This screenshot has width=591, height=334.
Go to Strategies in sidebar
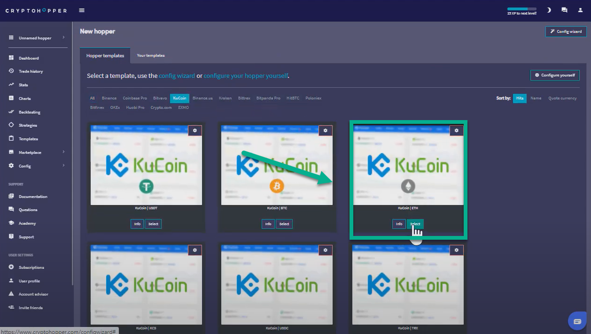[x=28, y=125]
